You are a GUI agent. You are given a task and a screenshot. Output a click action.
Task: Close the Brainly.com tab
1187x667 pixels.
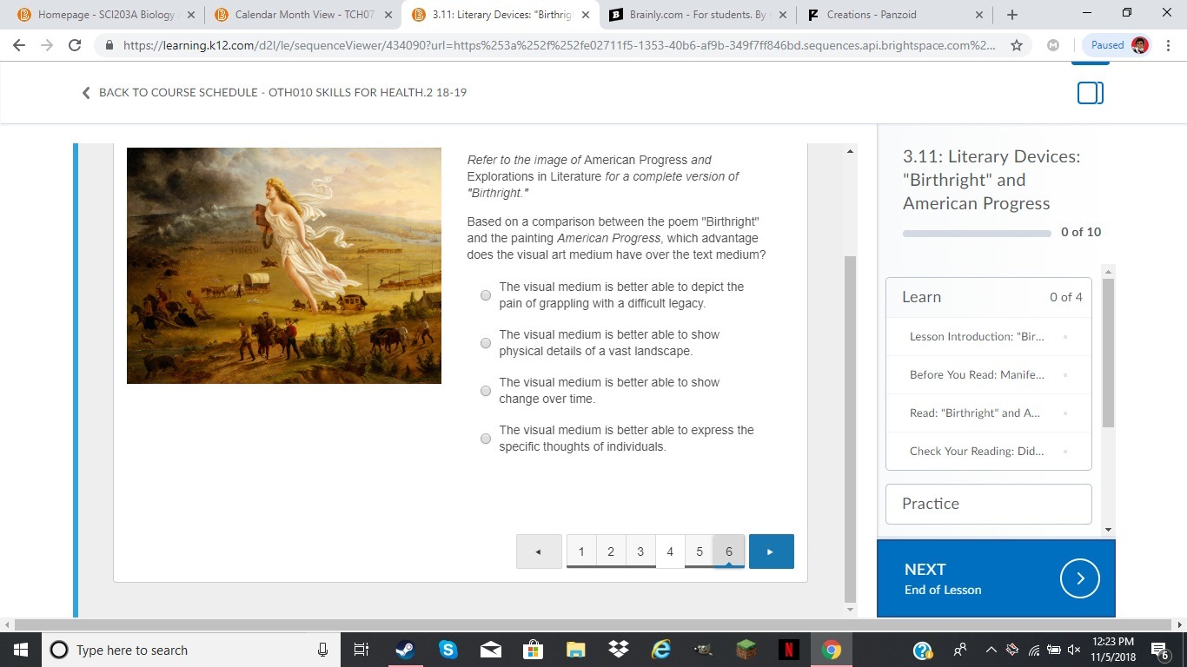(x=782, y=15)
